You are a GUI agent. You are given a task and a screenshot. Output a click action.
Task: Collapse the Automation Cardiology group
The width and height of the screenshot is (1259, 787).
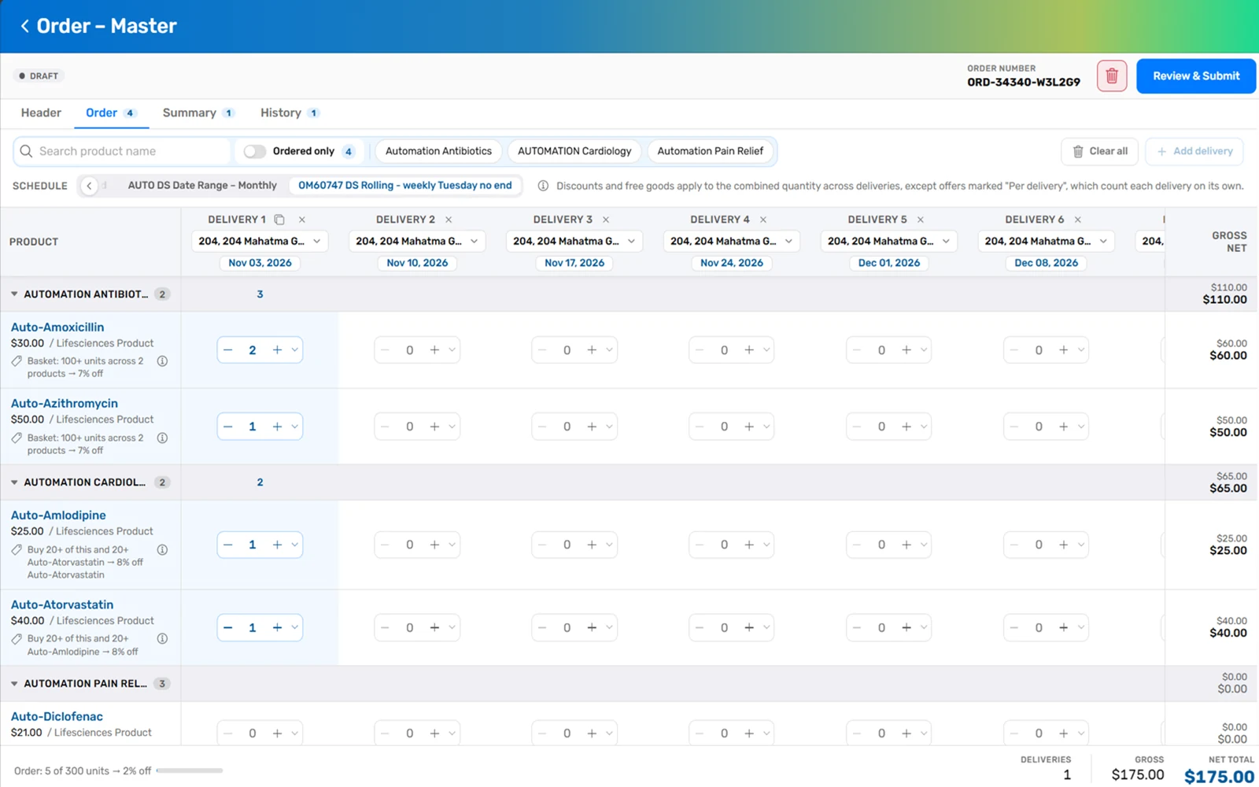(14, 482)
